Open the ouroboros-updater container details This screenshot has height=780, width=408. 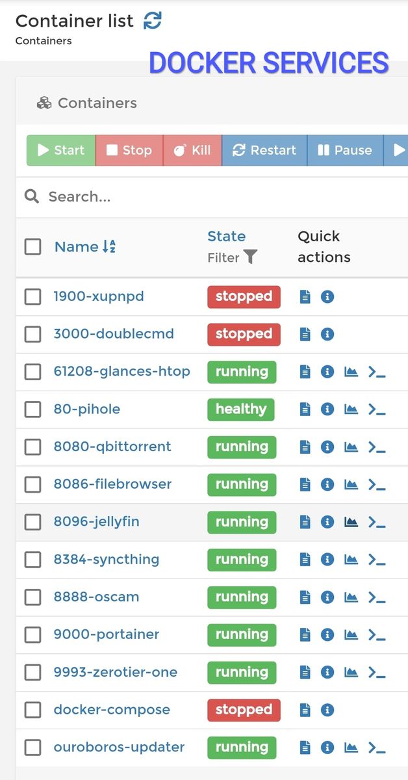pyautogui.click(x=119, y=747)
